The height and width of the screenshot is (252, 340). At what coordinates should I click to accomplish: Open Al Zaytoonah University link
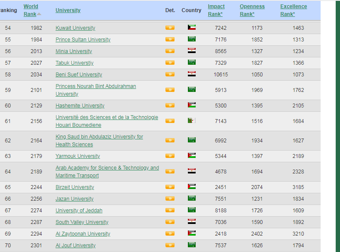pyautogui.click(x=83, y=234)
